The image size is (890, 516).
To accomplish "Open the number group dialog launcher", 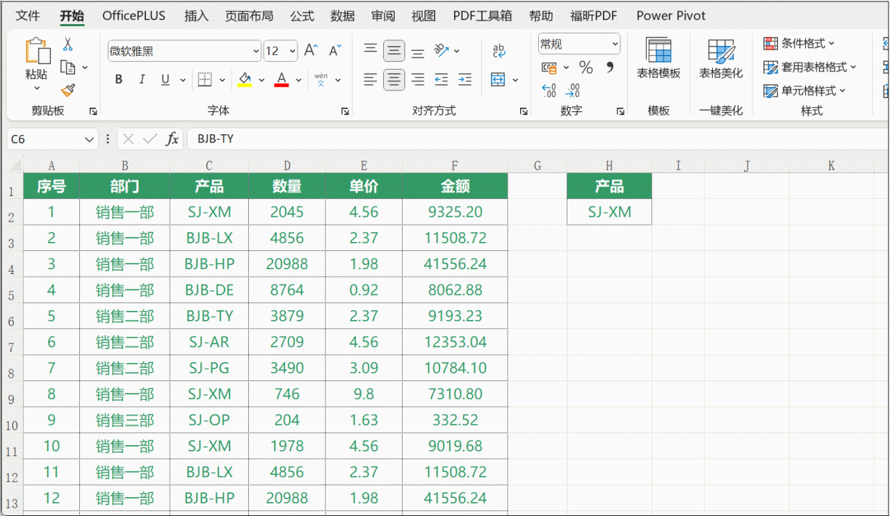I will click(x=620, y=111).
